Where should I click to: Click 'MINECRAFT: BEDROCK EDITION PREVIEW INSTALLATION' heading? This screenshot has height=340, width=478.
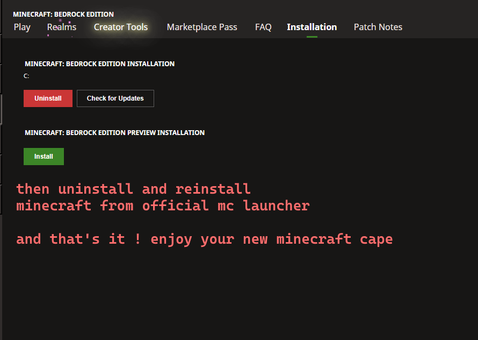114,132
